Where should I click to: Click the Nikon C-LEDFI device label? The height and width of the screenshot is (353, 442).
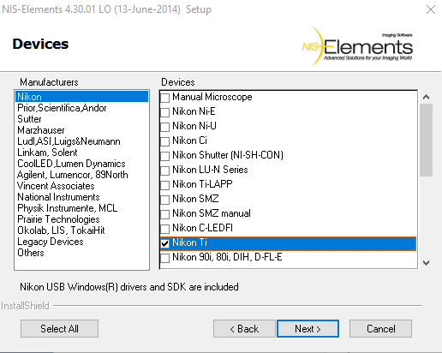[202, 228]
